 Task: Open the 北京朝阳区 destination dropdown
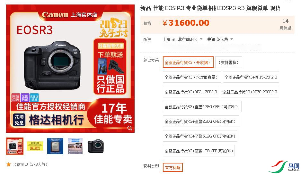190,39
